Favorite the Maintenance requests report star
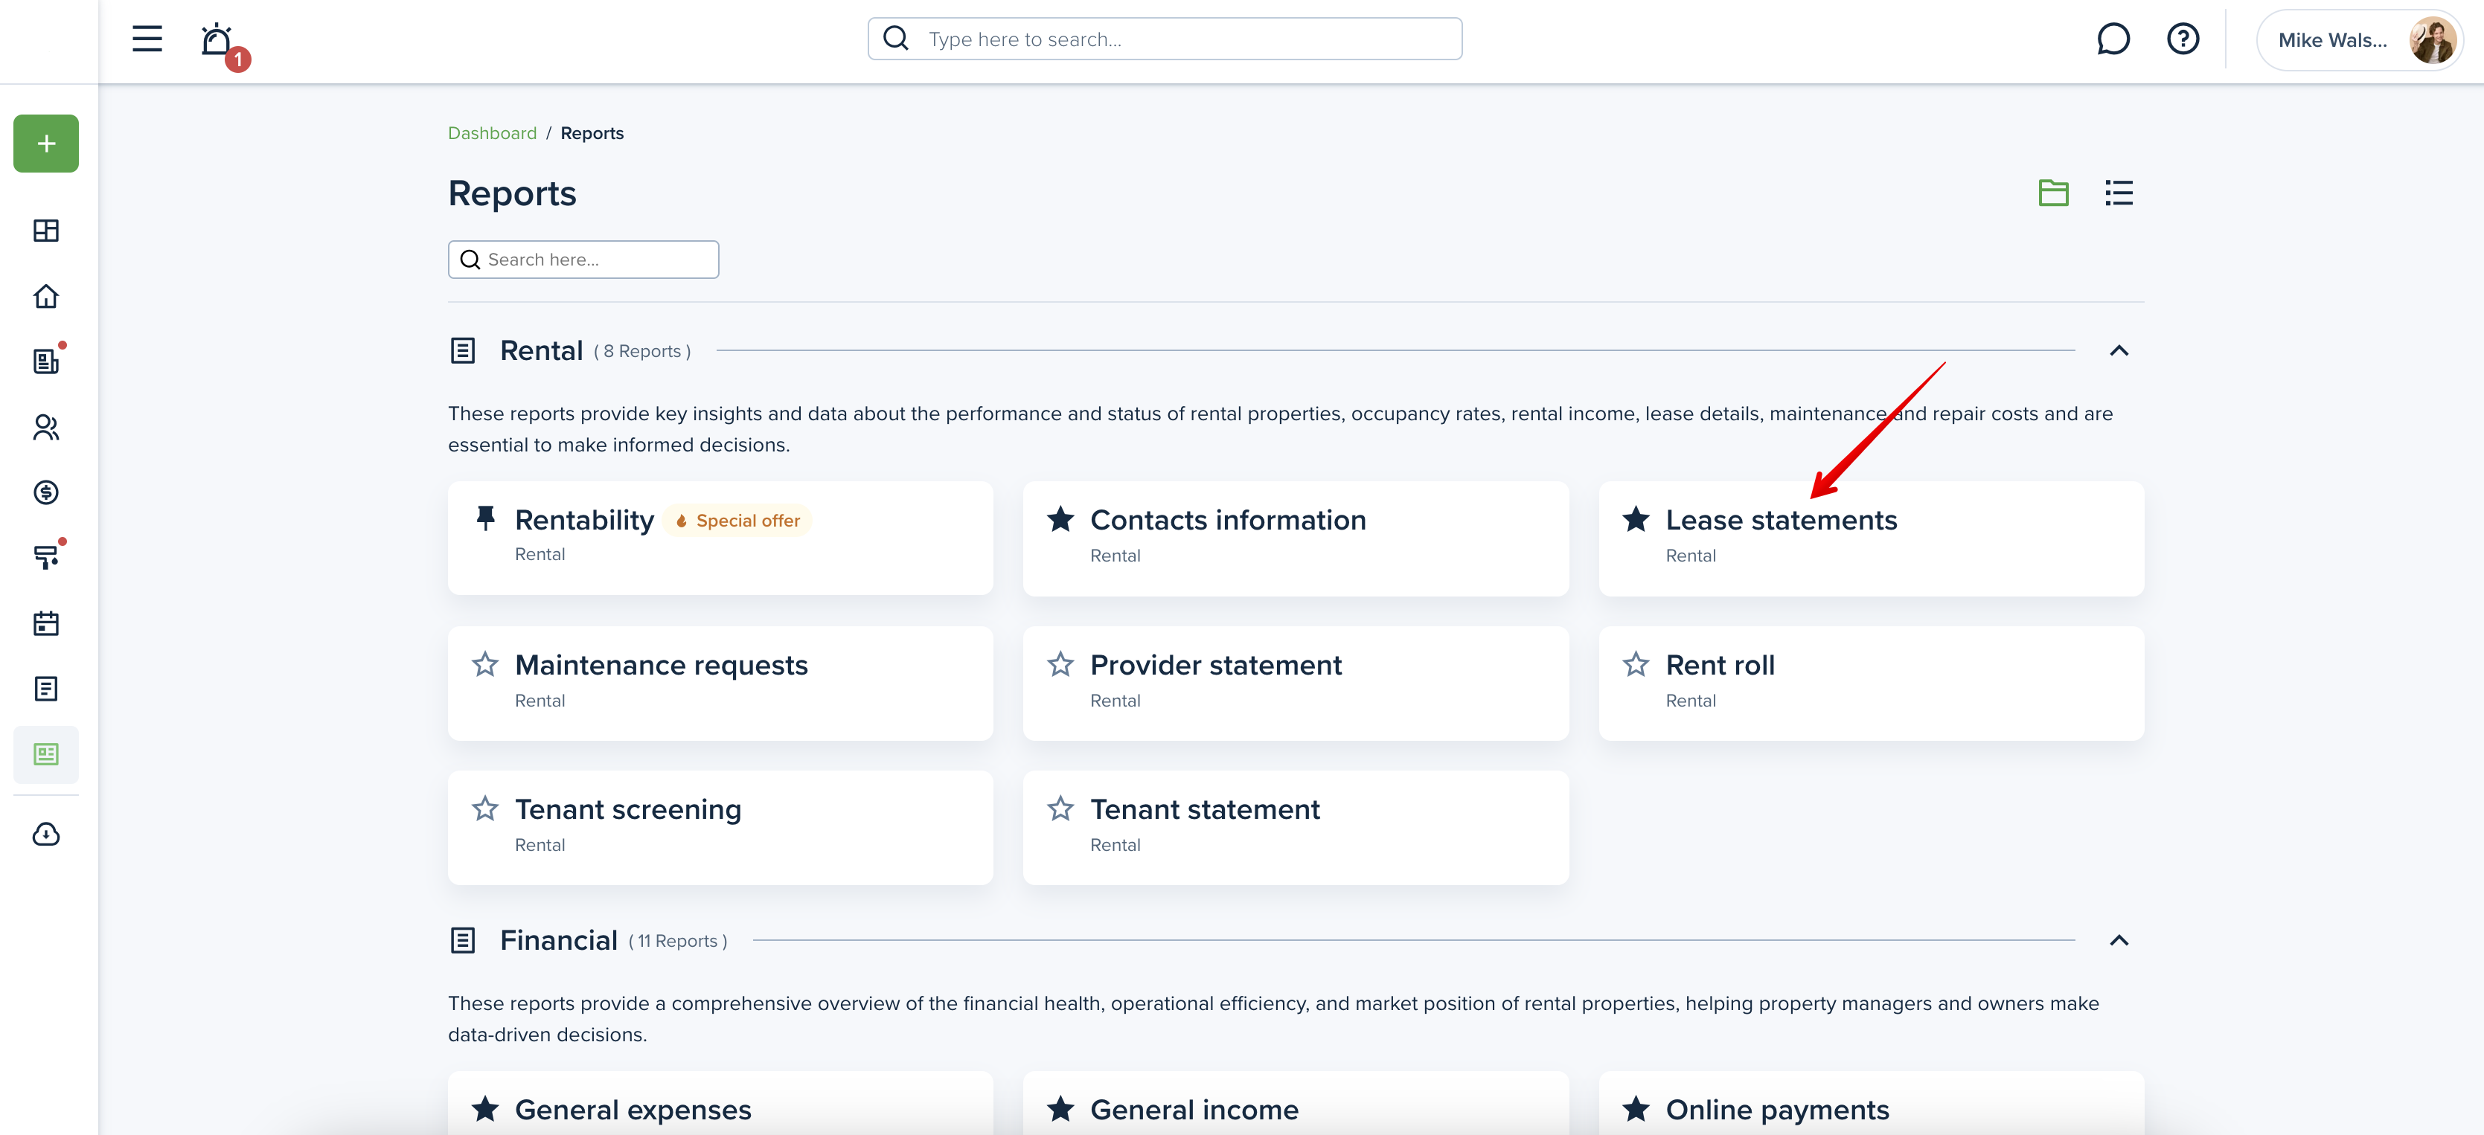Viewport: 2484px width, 1135px height. (x=485, y=664)
